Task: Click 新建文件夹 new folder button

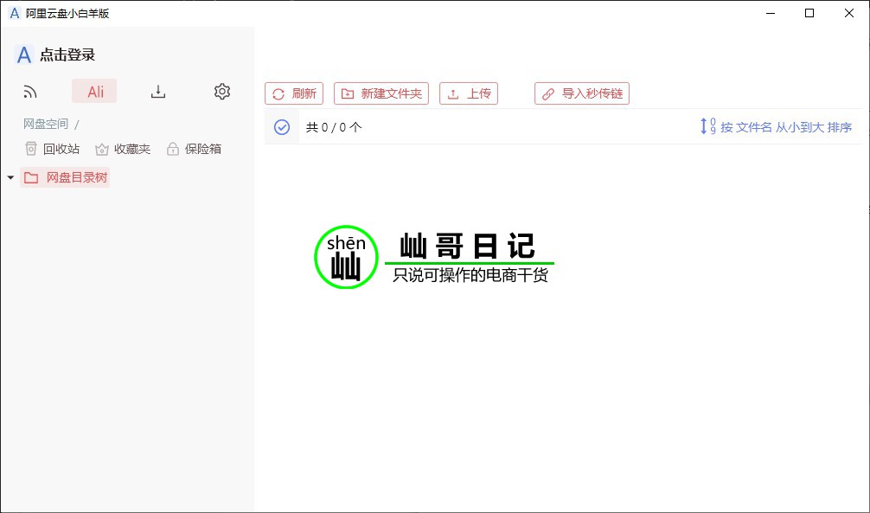Action: [381, 93]
